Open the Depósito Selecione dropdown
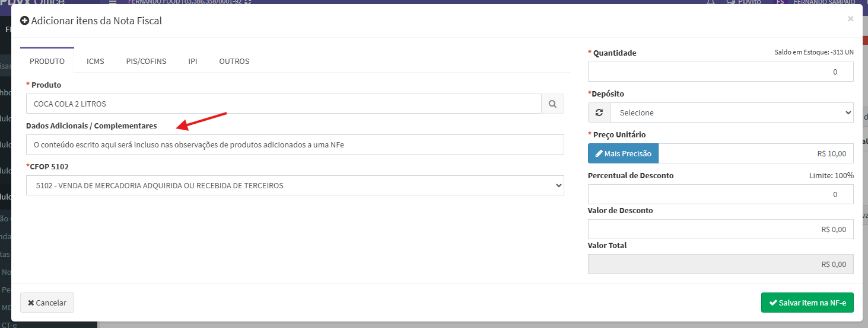 coord(732,112)
